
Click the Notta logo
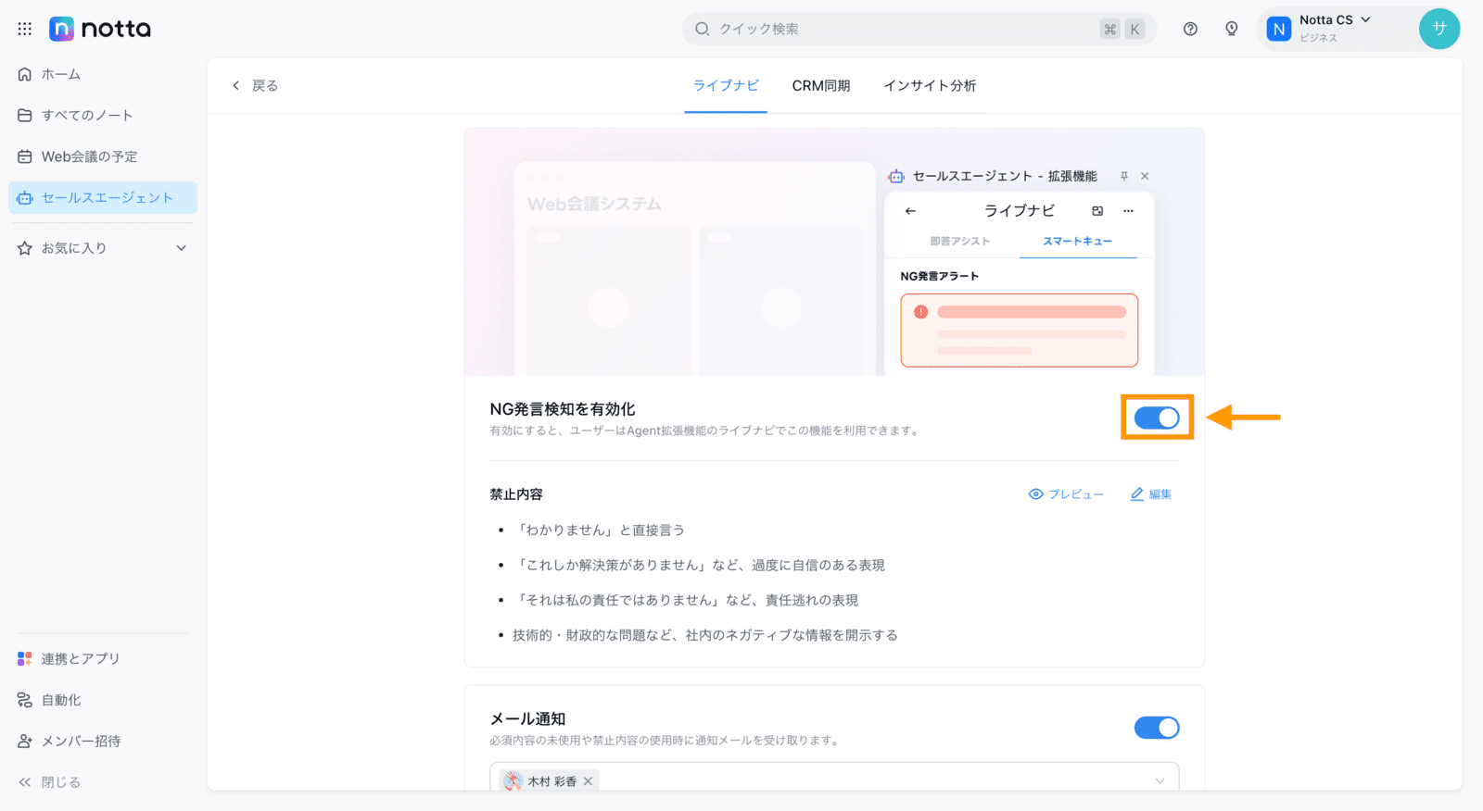click(100, 29)
